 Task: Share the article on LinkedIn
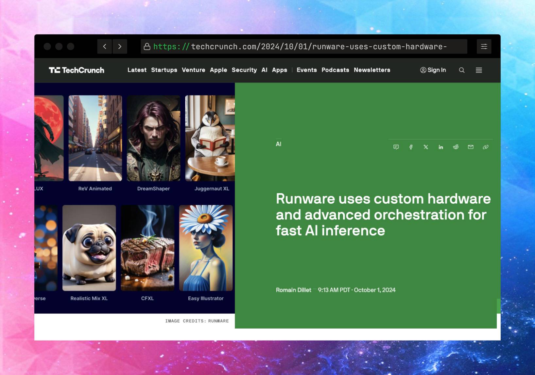[440, 147]
